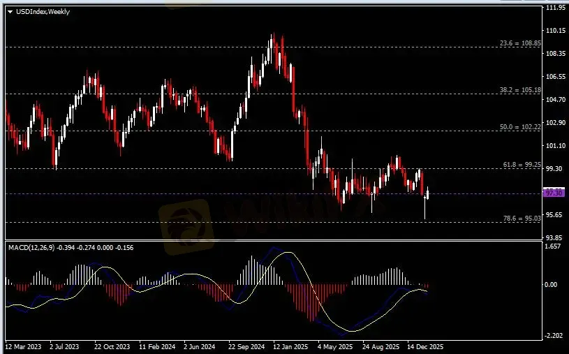Click the 12 Mar 2023 date label

[23, 347]
